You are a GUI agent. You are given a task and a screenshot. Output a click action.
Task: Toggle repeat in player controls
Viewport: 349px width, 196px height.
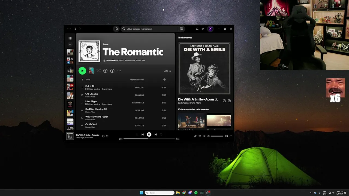coord(161,134)
